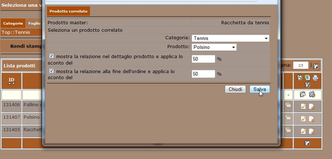Viewport: 332px width, 159px height.
Task: Click the clear-filter icon in the filter row
Action: (312, 95)
